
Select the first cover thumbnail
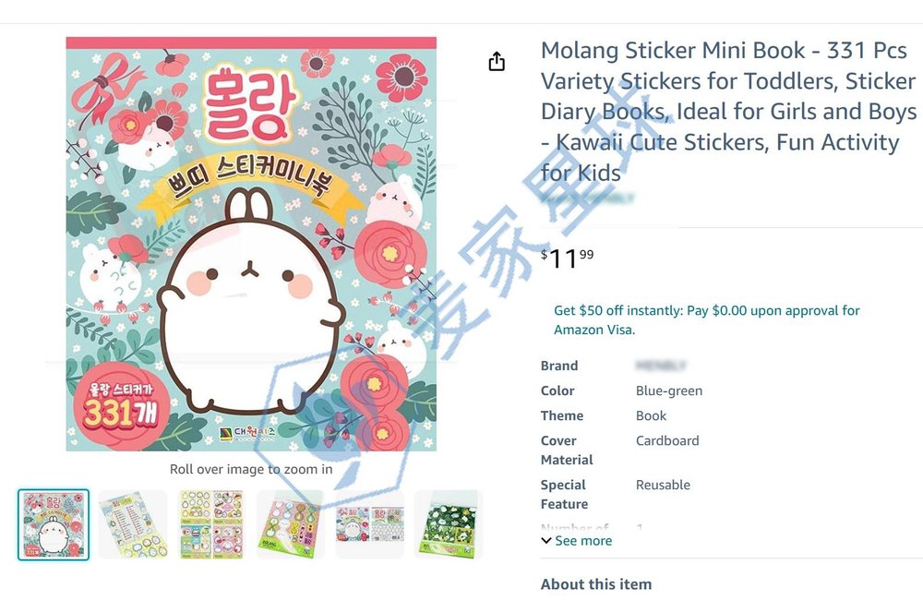click(x=54, y=524)
